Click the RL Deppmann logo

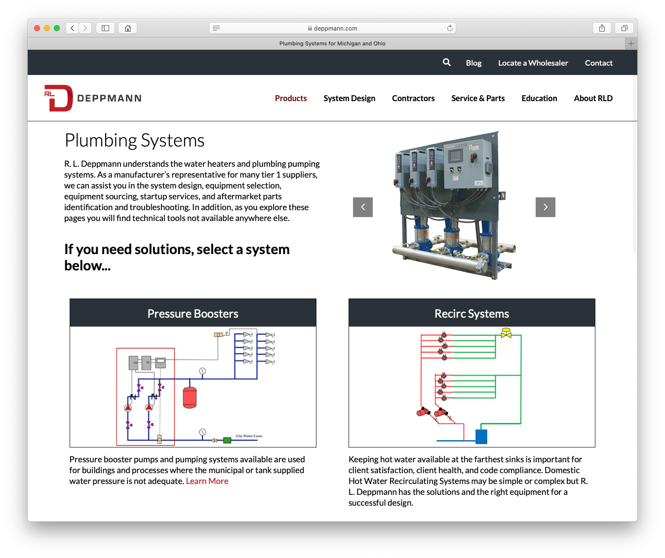pyautogui.click(x=93, y=98)
